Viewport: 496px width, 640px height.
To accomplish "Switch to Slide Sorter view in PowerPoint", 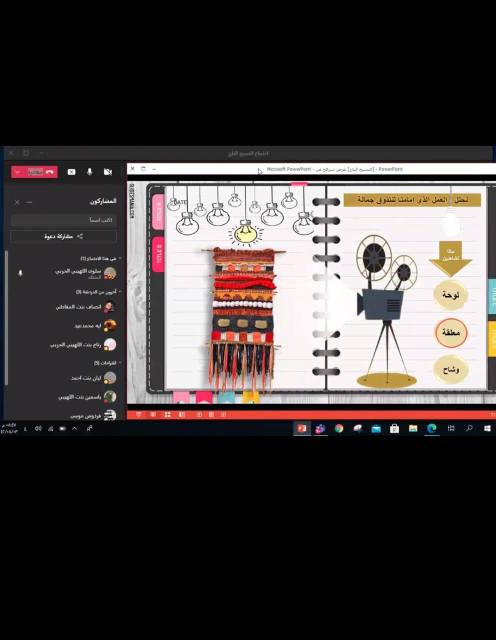I will 167,414.
